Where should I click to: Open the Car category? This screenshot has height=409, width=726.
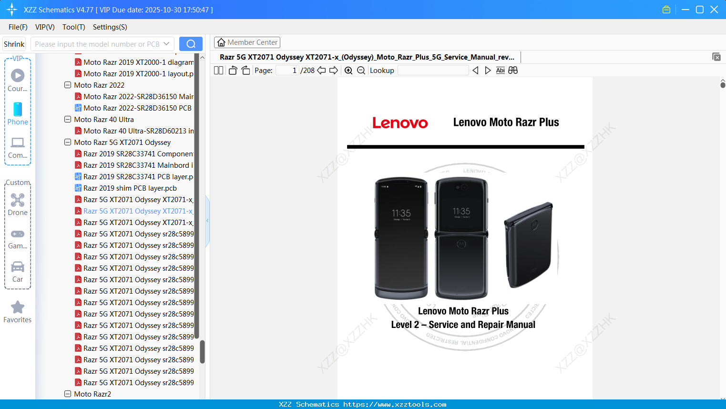pyautogui.click(x=18, y=272)
